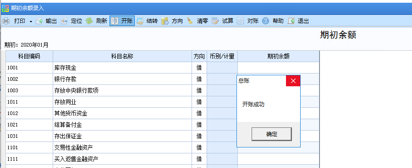Click the 帮助 help question icon
This screenshot has width=412, height=168.
tap(266, 21)
